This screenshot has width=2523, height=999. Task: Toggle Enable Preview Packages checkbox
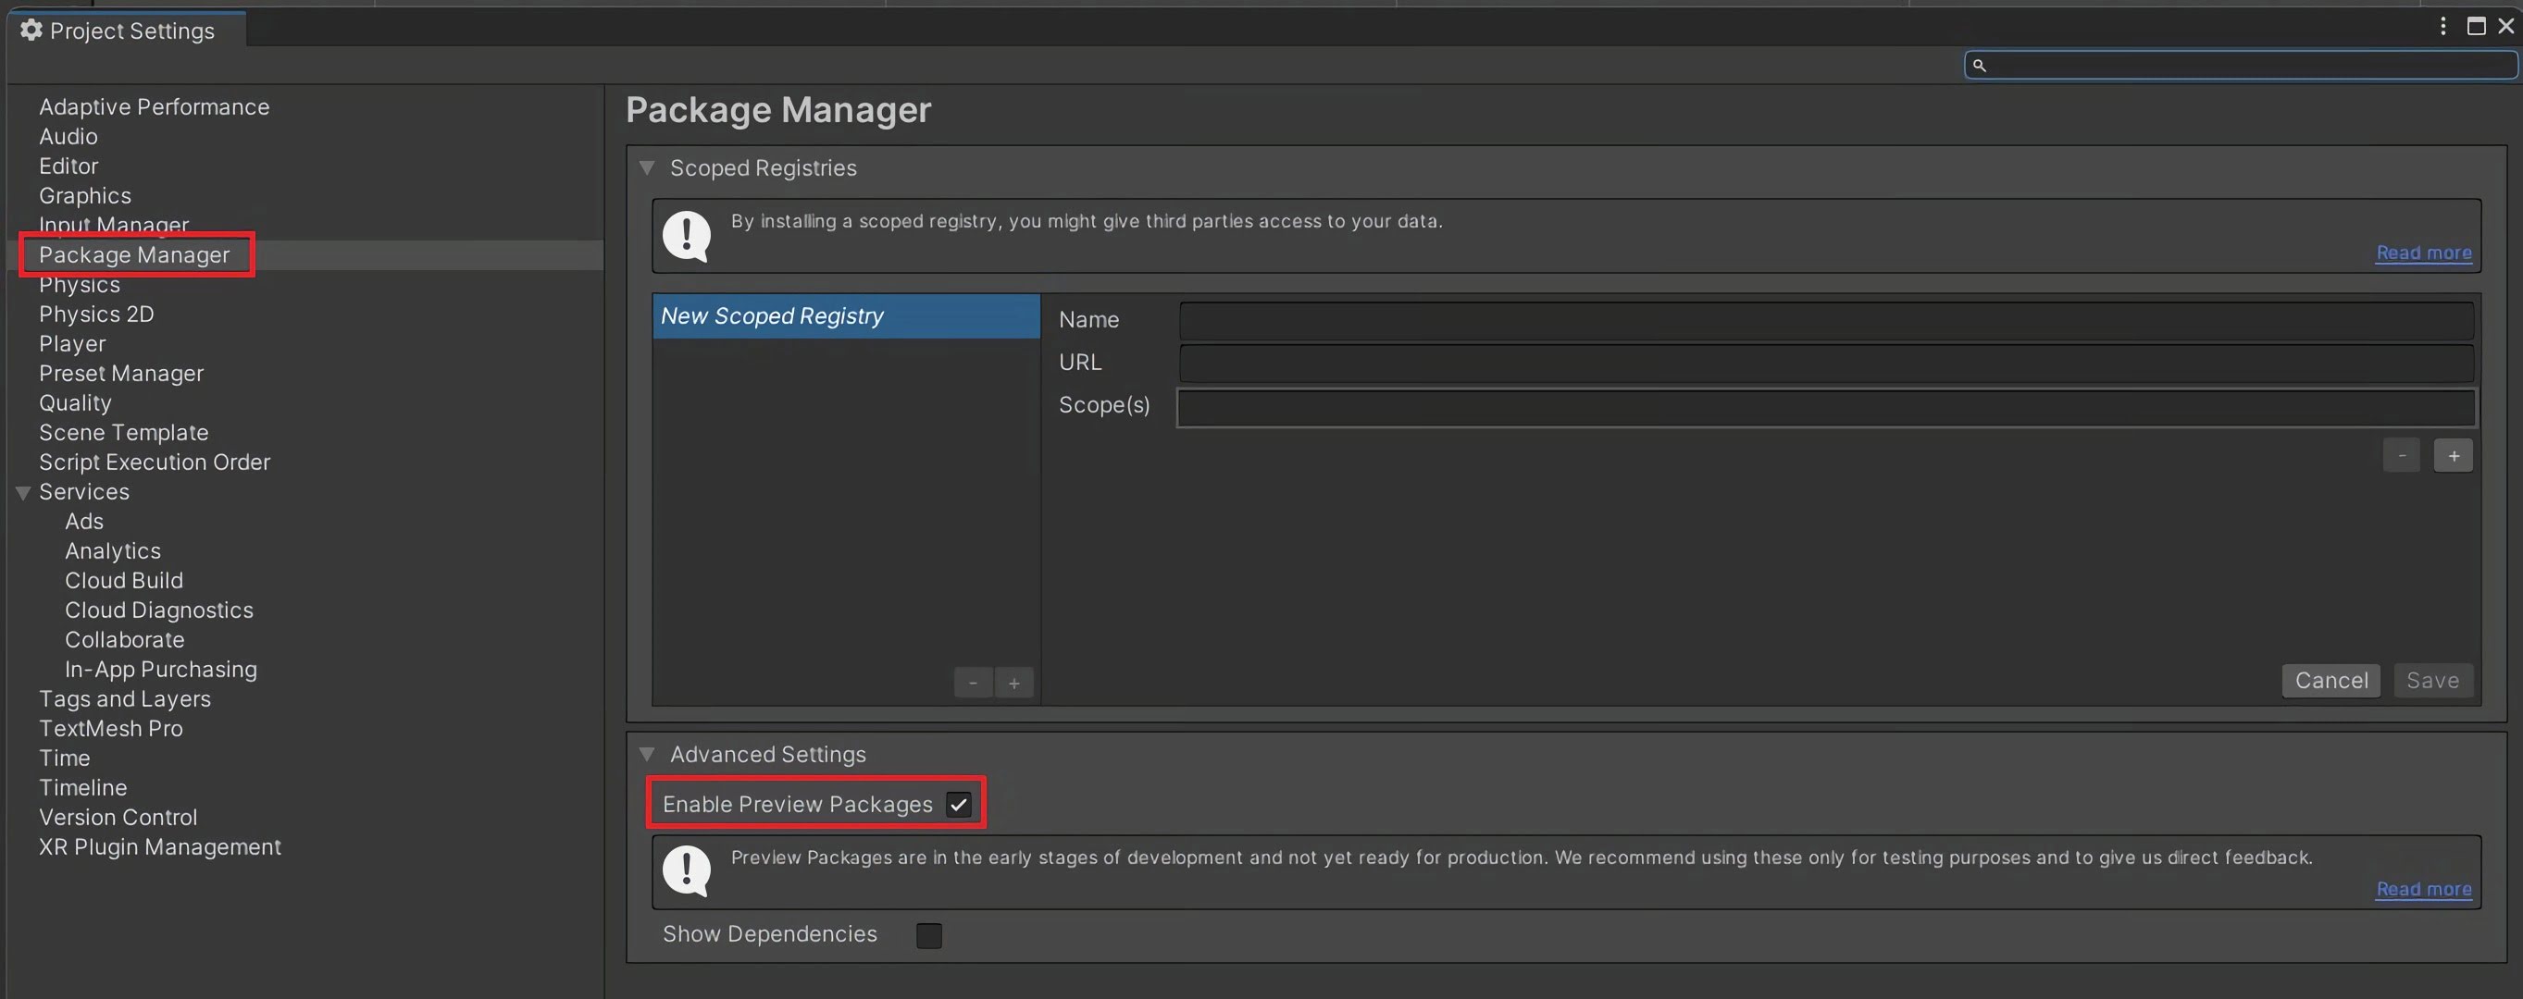tap(959, 805)
